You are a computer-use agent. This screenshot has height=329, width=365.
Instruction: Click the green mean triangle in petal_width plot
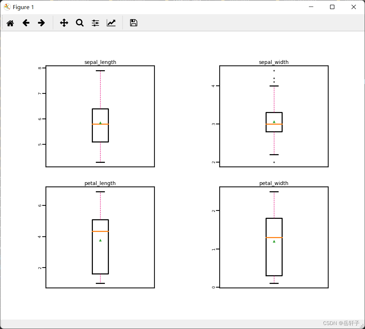pos(274,241)
